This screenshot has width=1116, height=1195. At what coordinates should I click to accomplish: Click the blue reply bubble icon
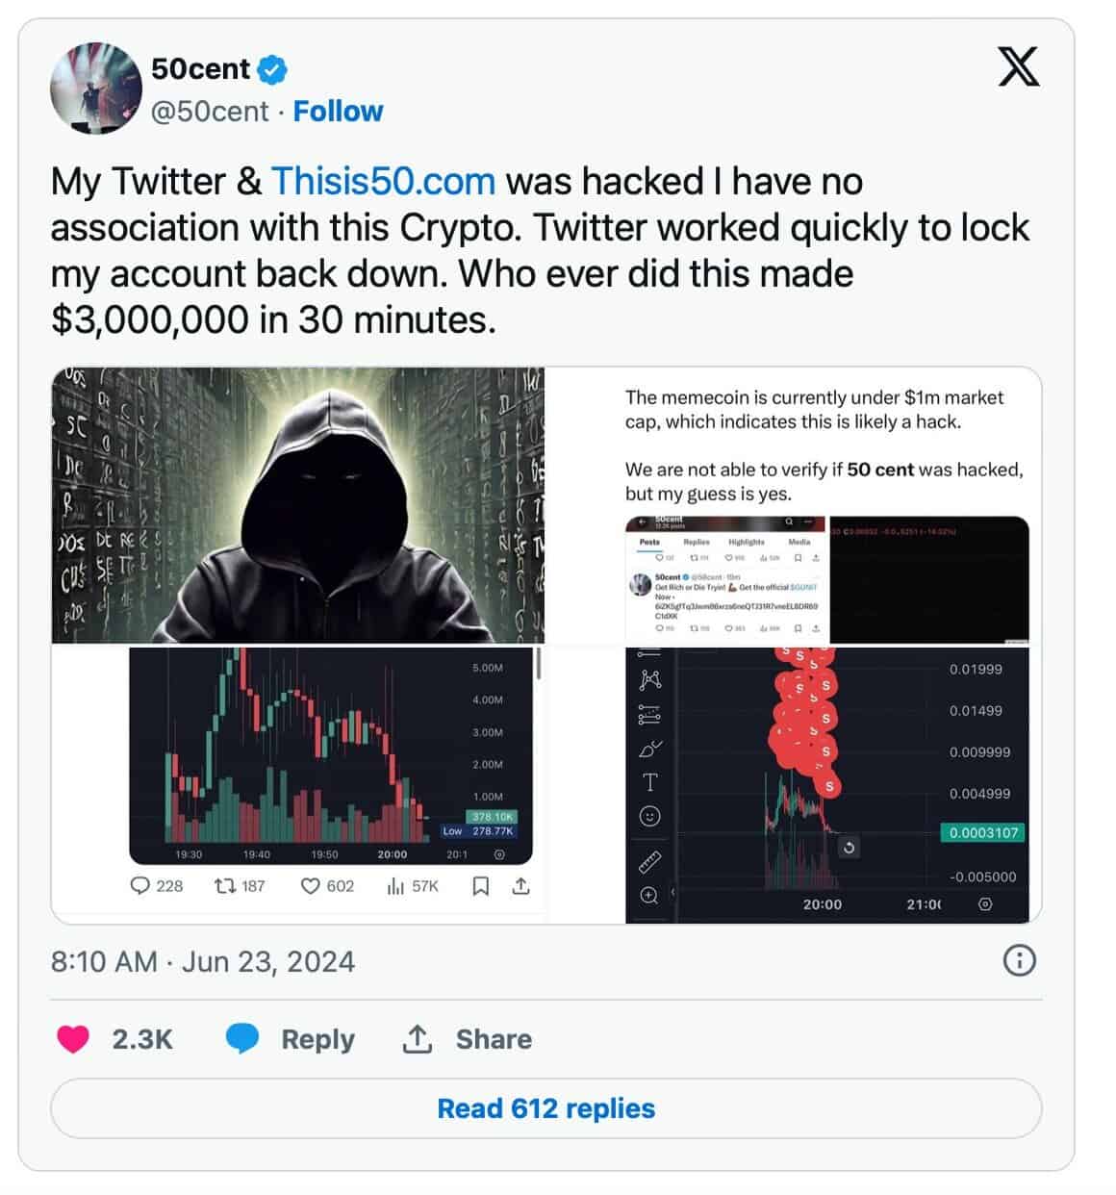click(242, 1039)
